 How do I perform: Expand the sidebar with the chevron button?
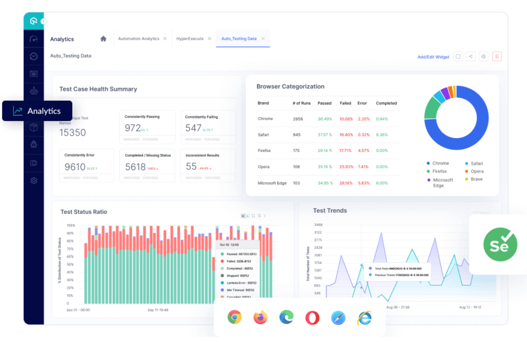pos(44,21)
